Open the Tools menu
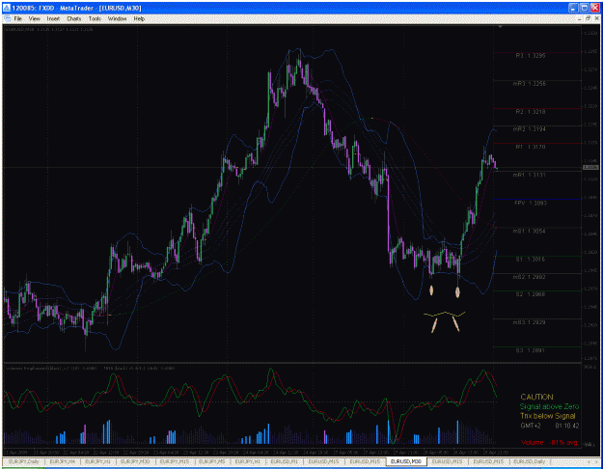The height and width of the screenshot is (469, 603). click(95, 18)
